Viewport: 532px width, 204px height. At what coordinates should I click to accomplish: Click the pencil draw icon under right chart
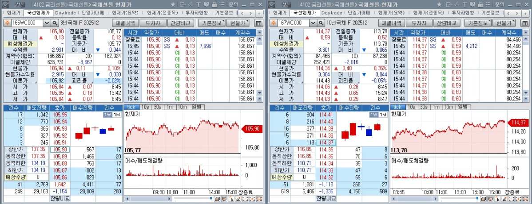[504, 199]
